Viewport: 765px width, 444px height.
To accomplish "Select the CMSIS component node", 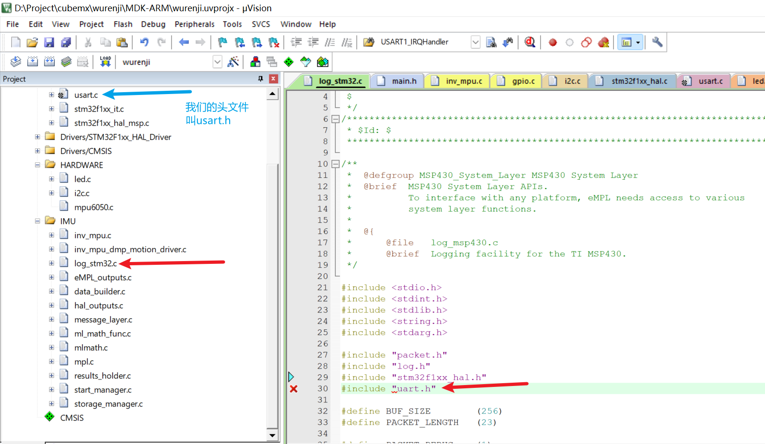I will point(72,418).
